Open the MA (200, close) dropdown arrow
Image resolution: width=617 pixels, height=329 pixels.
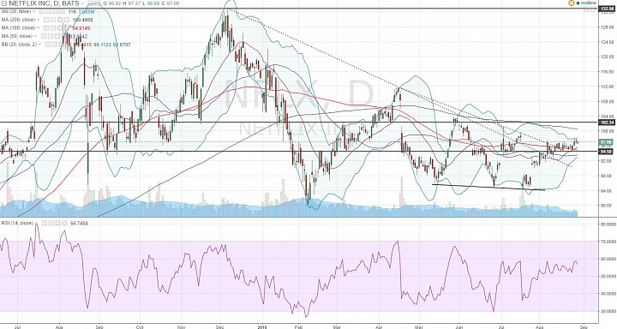tap(39, 20)
